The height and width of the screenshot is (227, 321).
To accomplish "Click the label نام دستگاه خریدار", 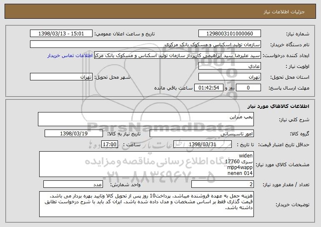I will pyautogui.click(x=290, y=45).
